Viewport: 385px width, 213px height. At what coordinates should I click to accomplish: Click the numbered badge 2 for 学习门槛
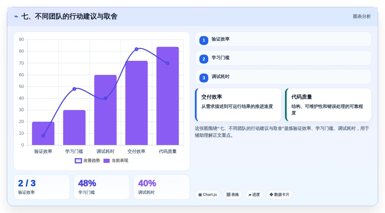coord(204,59)
